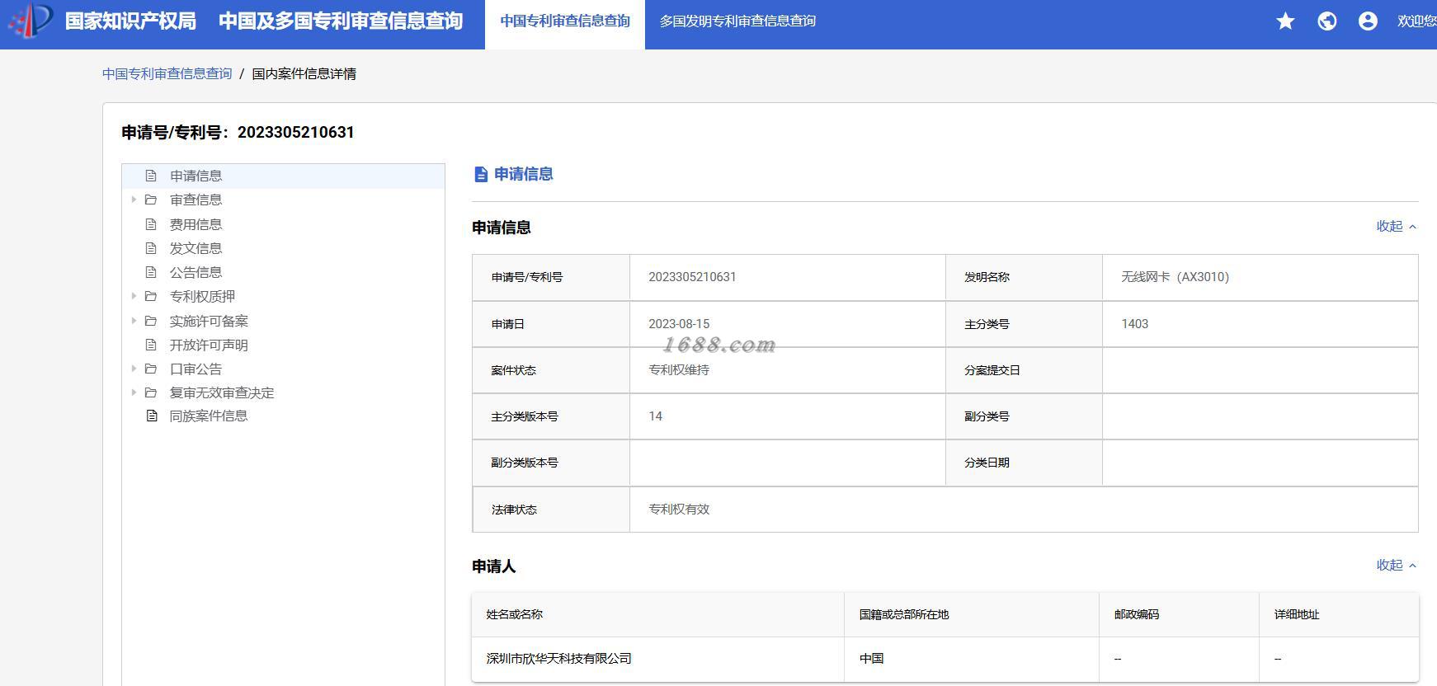Open 发文信息 in the sidebar tree
Screen dimensions: 1437x686
click(x=196, y=248)
